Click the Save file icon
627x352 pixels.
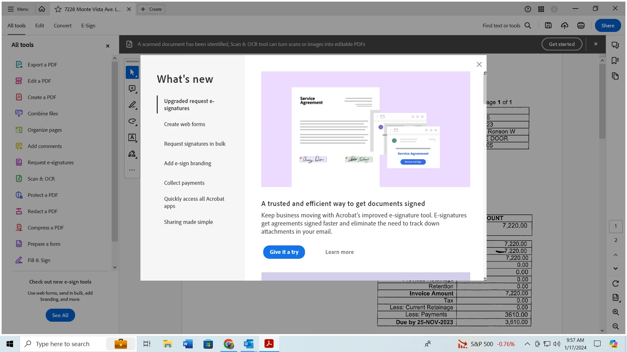coord(548,25)
